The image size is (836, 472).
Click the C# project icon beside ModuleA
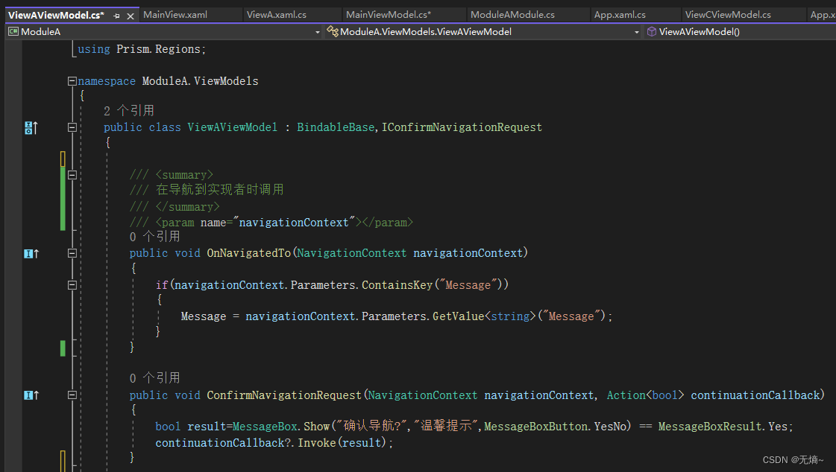click(x=13, y=32)
